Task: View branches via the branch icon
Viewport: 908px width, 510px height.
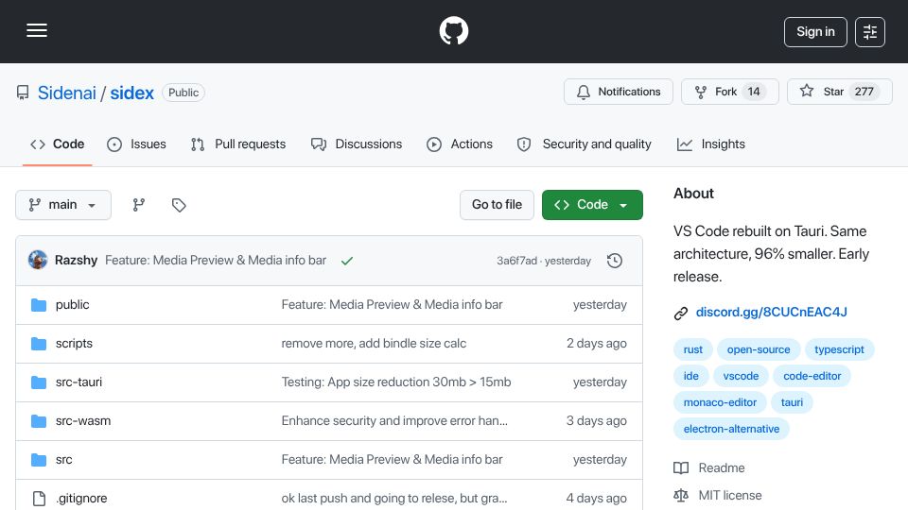Action: tap(138, 205)
